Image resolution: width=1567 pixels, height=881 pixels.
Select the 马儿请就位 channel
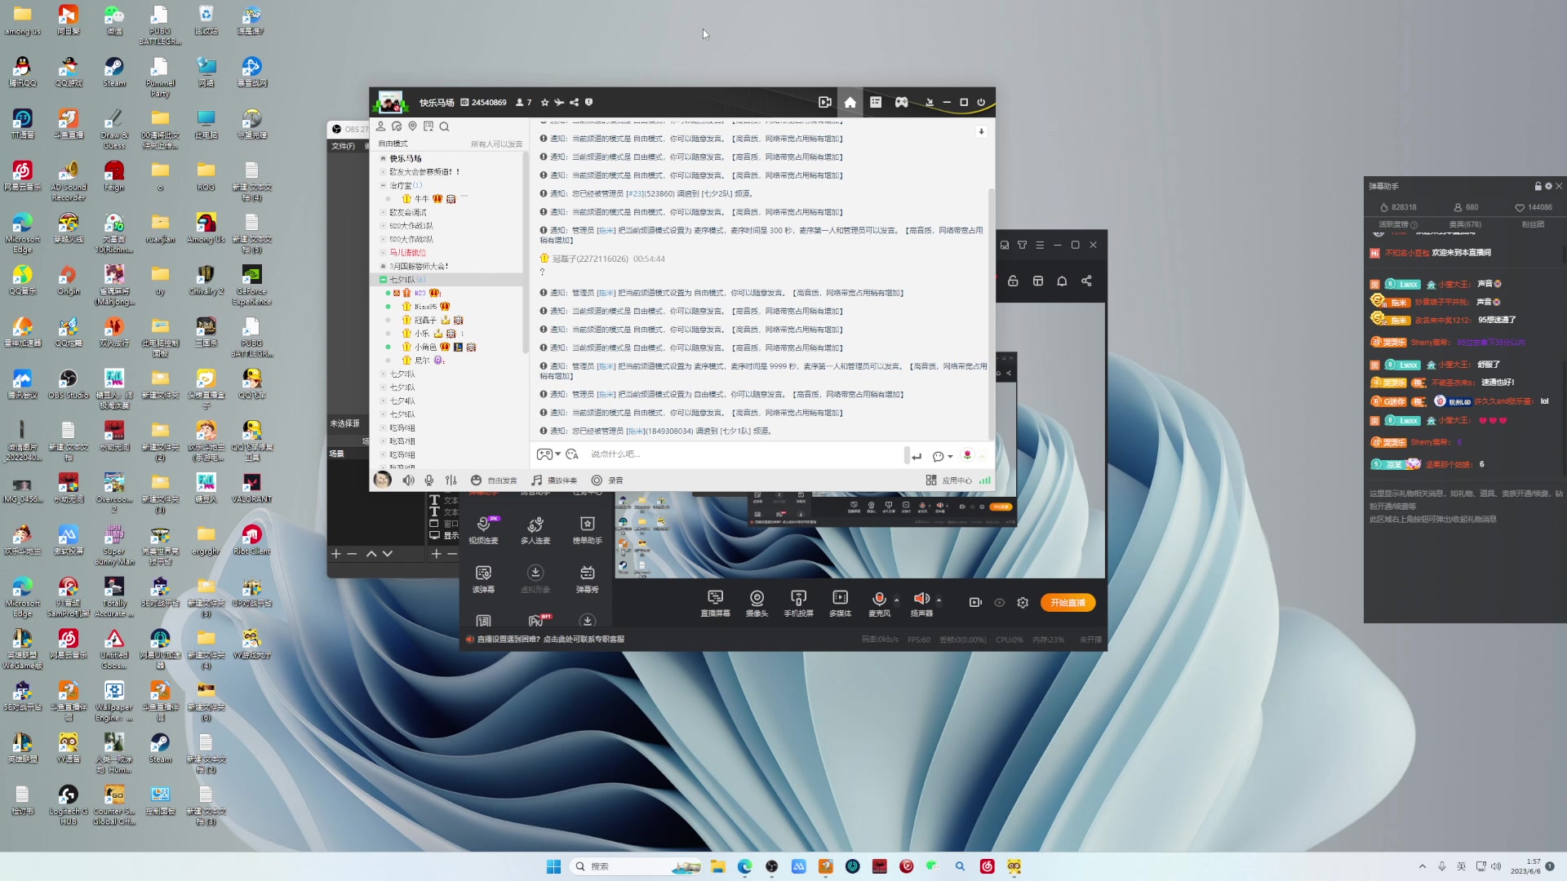(407, 253)
